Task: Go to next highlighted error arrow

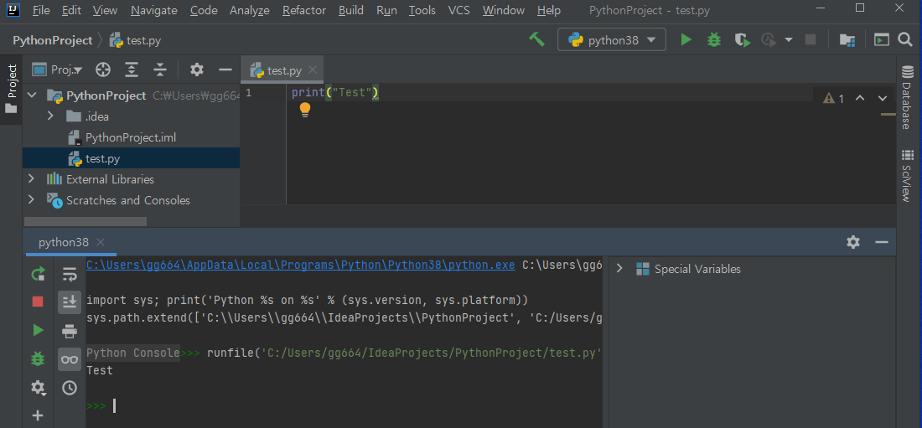Action: [882, 98]
